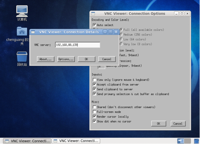The height and width of the screenshot is (144, 200).
Task: Click the VNC server address field
Action: tap(77, 45)
